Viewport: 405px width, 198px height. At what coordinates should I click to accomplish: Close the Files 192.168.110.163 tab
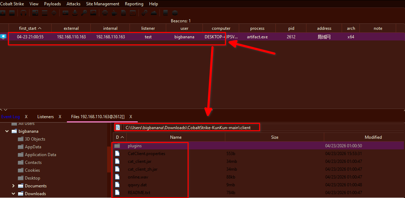131,117
